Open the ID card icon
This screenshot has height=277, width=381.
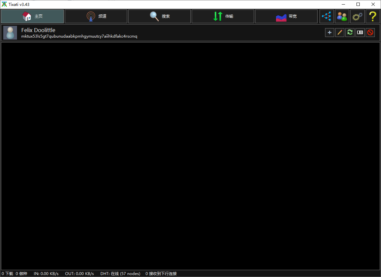tap(360, 32)
